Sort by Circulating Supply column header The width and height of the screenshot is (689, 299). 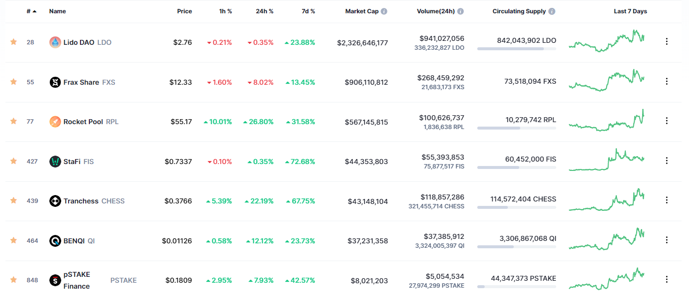519,11
